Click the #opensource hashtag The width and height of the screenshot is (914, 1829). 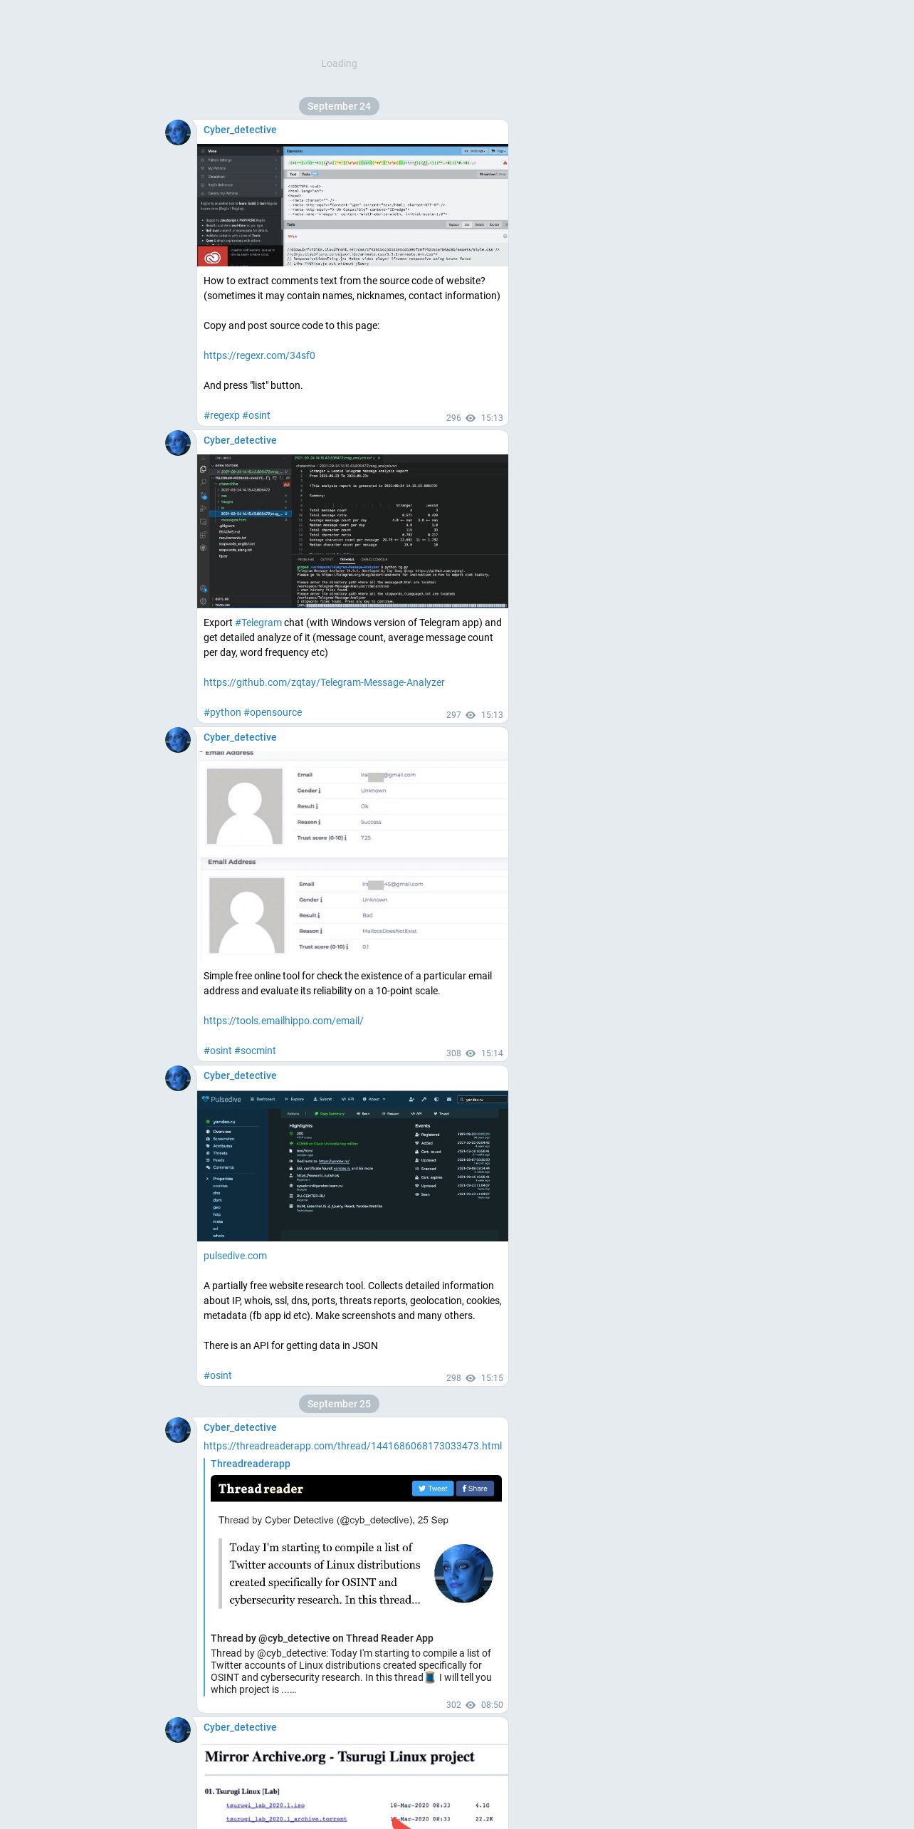(x=273, y=712)
